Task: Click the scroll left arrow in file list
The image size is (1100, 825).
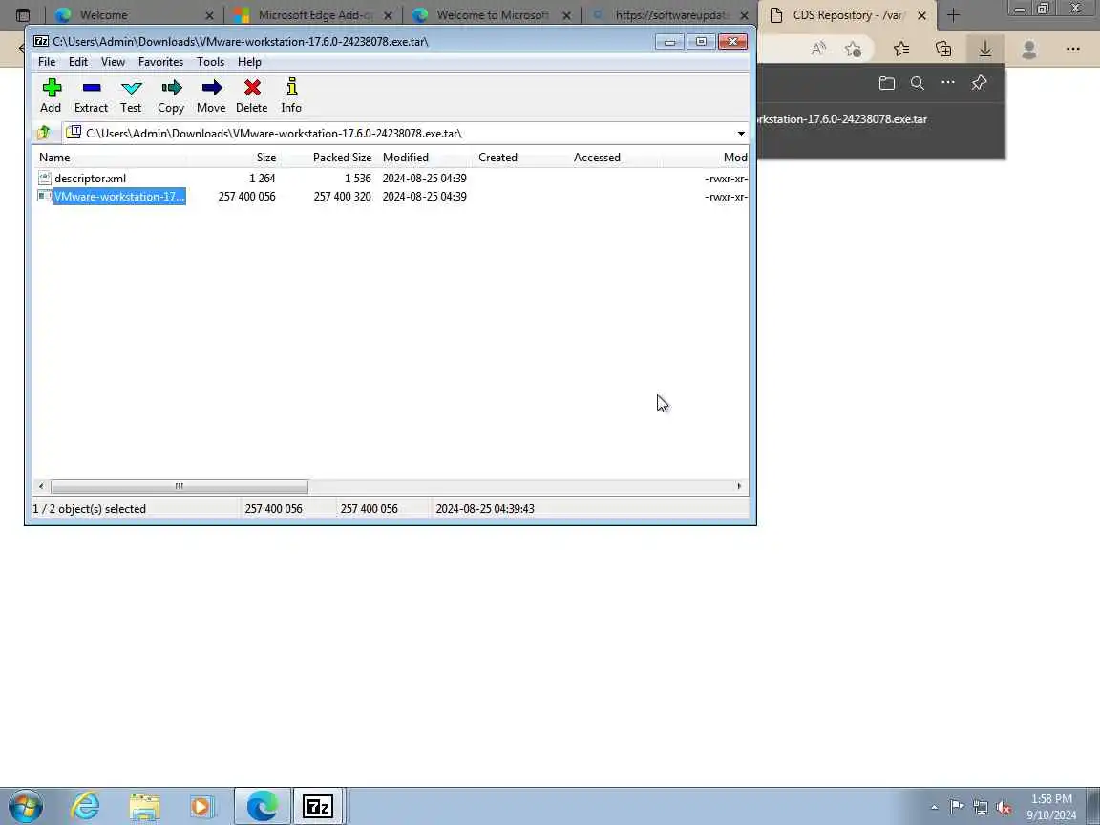Action: click(41, 486)
